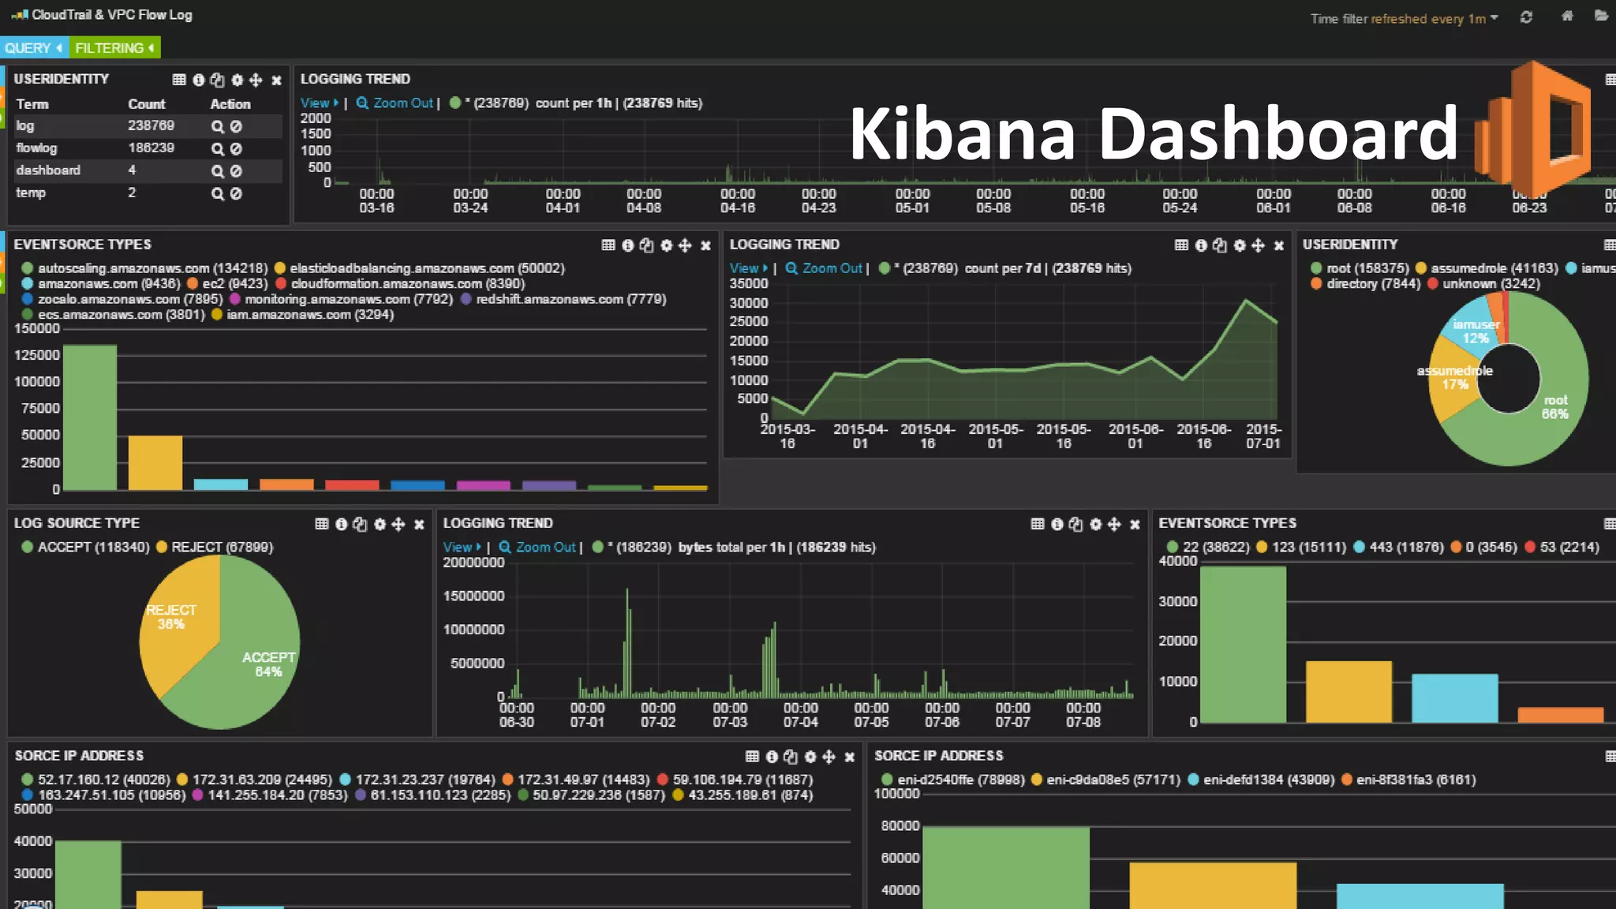Expand View in the count per 7d LOGGING TREND panel

click(748, 268)
